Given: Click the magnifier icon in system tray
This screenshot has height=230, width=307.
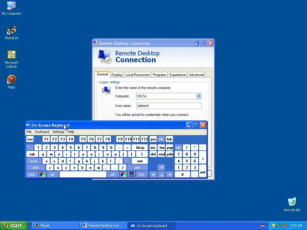Looking at the screenshot, I should coord(285,226).
